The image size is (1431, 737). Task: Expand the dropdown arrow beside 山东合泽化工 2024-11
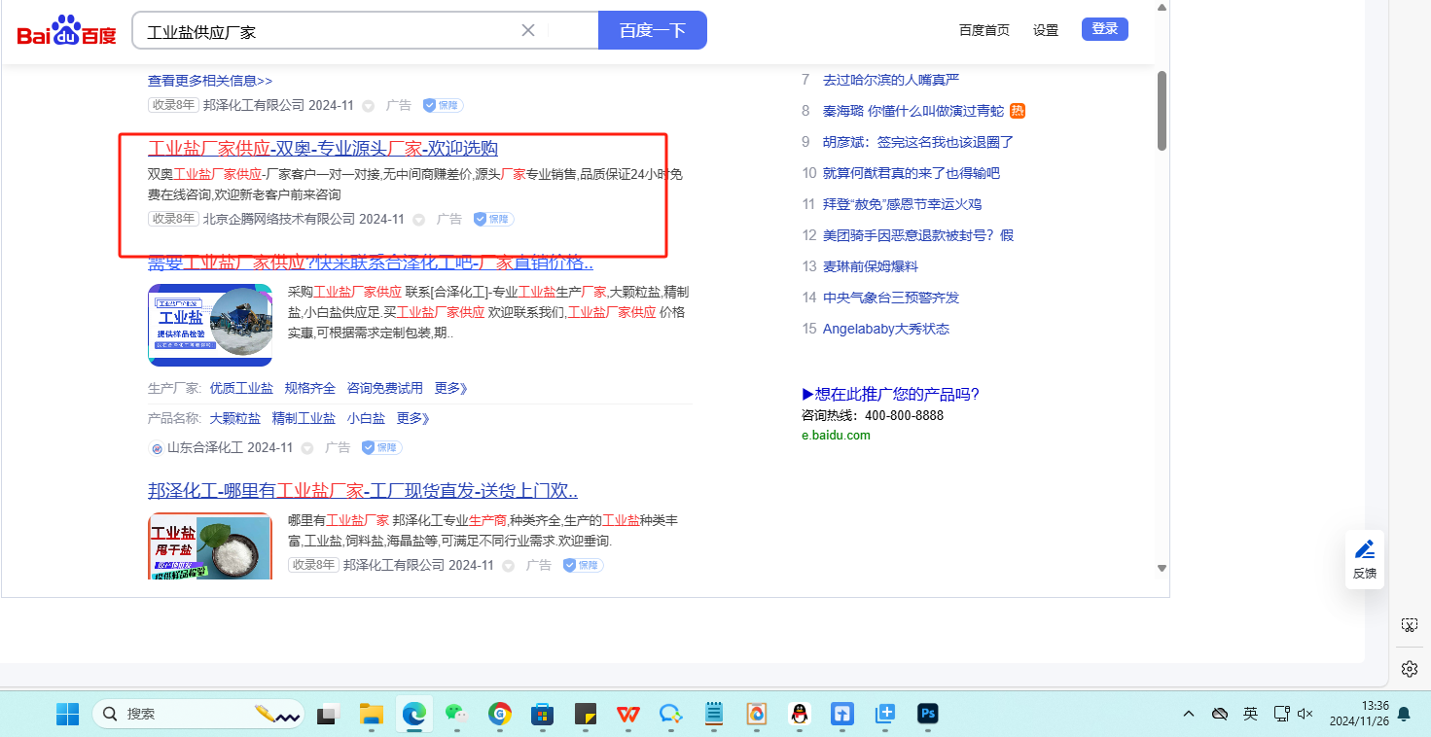(x=307, y=448)
